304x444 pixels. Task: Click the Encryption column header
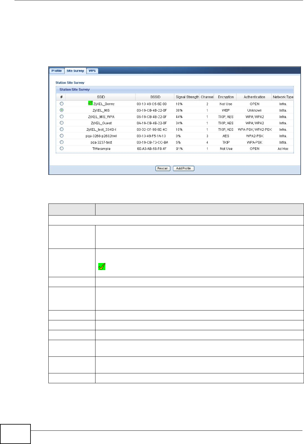[x=226, y=97]
